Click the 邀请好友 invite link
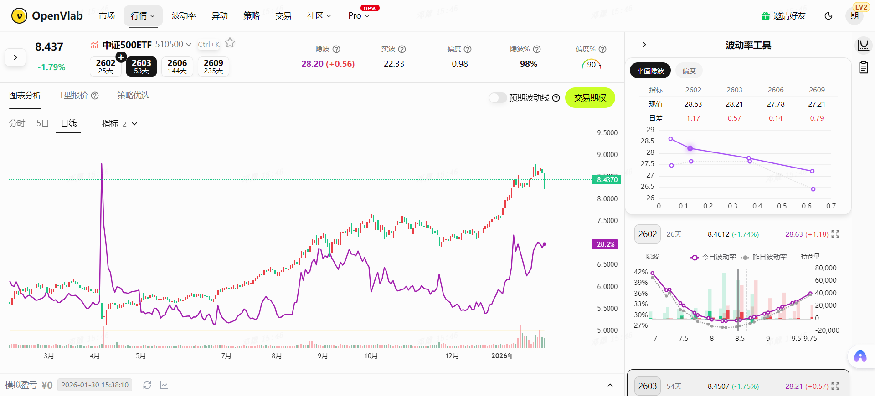The height and width of the screenshot is (396, 875). point(783,16)
